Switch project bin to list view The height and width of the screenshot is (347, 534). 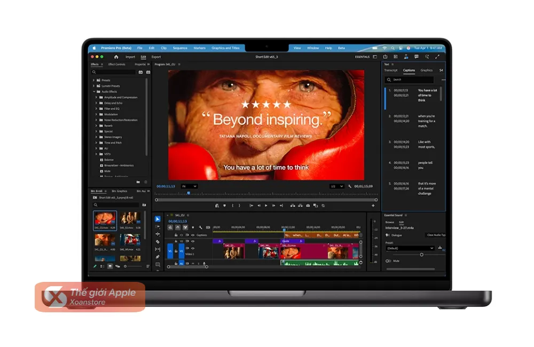103,266
